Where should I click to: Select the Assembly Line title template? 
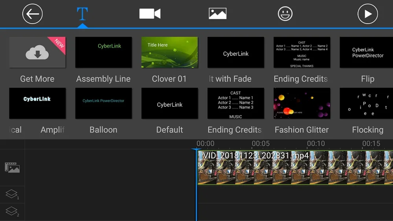[103, 52]
